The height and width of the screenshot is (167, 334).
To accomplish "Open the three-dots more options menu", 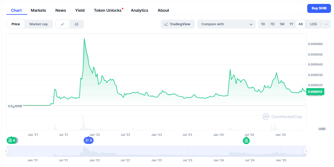I will [x=326, y=24].
